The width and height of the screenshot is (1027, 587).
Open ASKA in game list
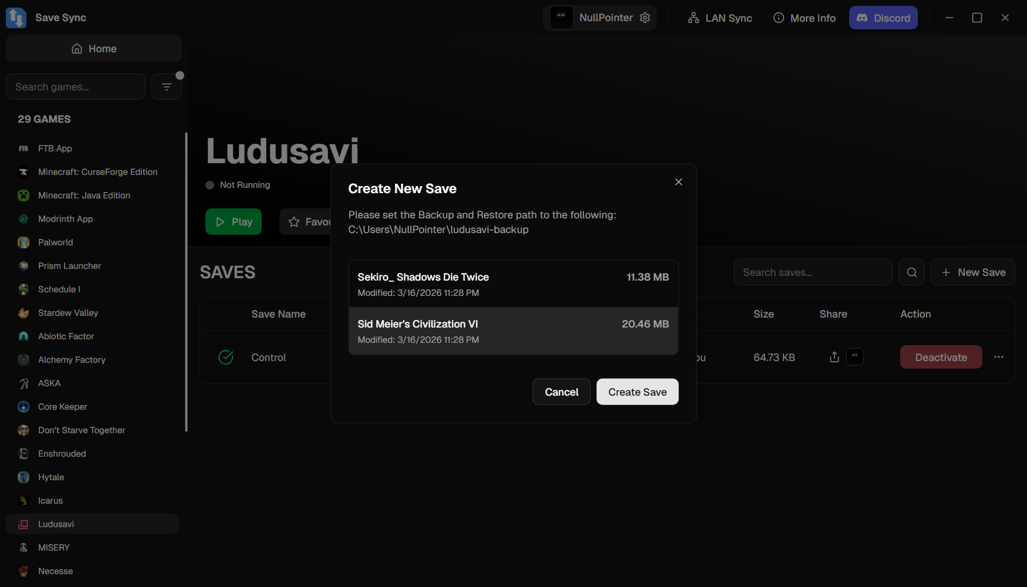[x=92, y=383]
